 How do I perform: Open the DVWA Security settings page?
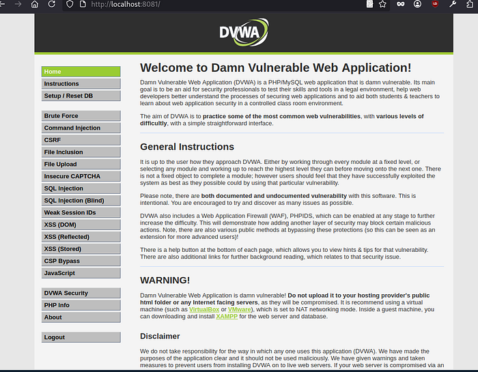click(x=81, y=293)
